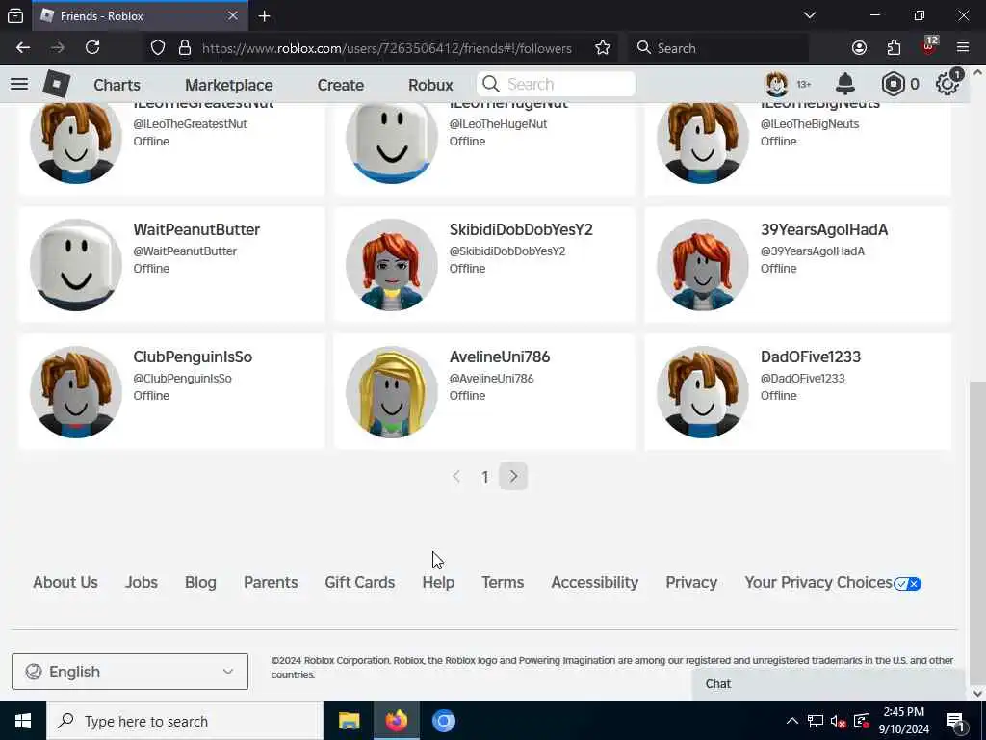
Task: Open the ClubPenguinIsSo profile name
Action: click(x=193, y=357)
